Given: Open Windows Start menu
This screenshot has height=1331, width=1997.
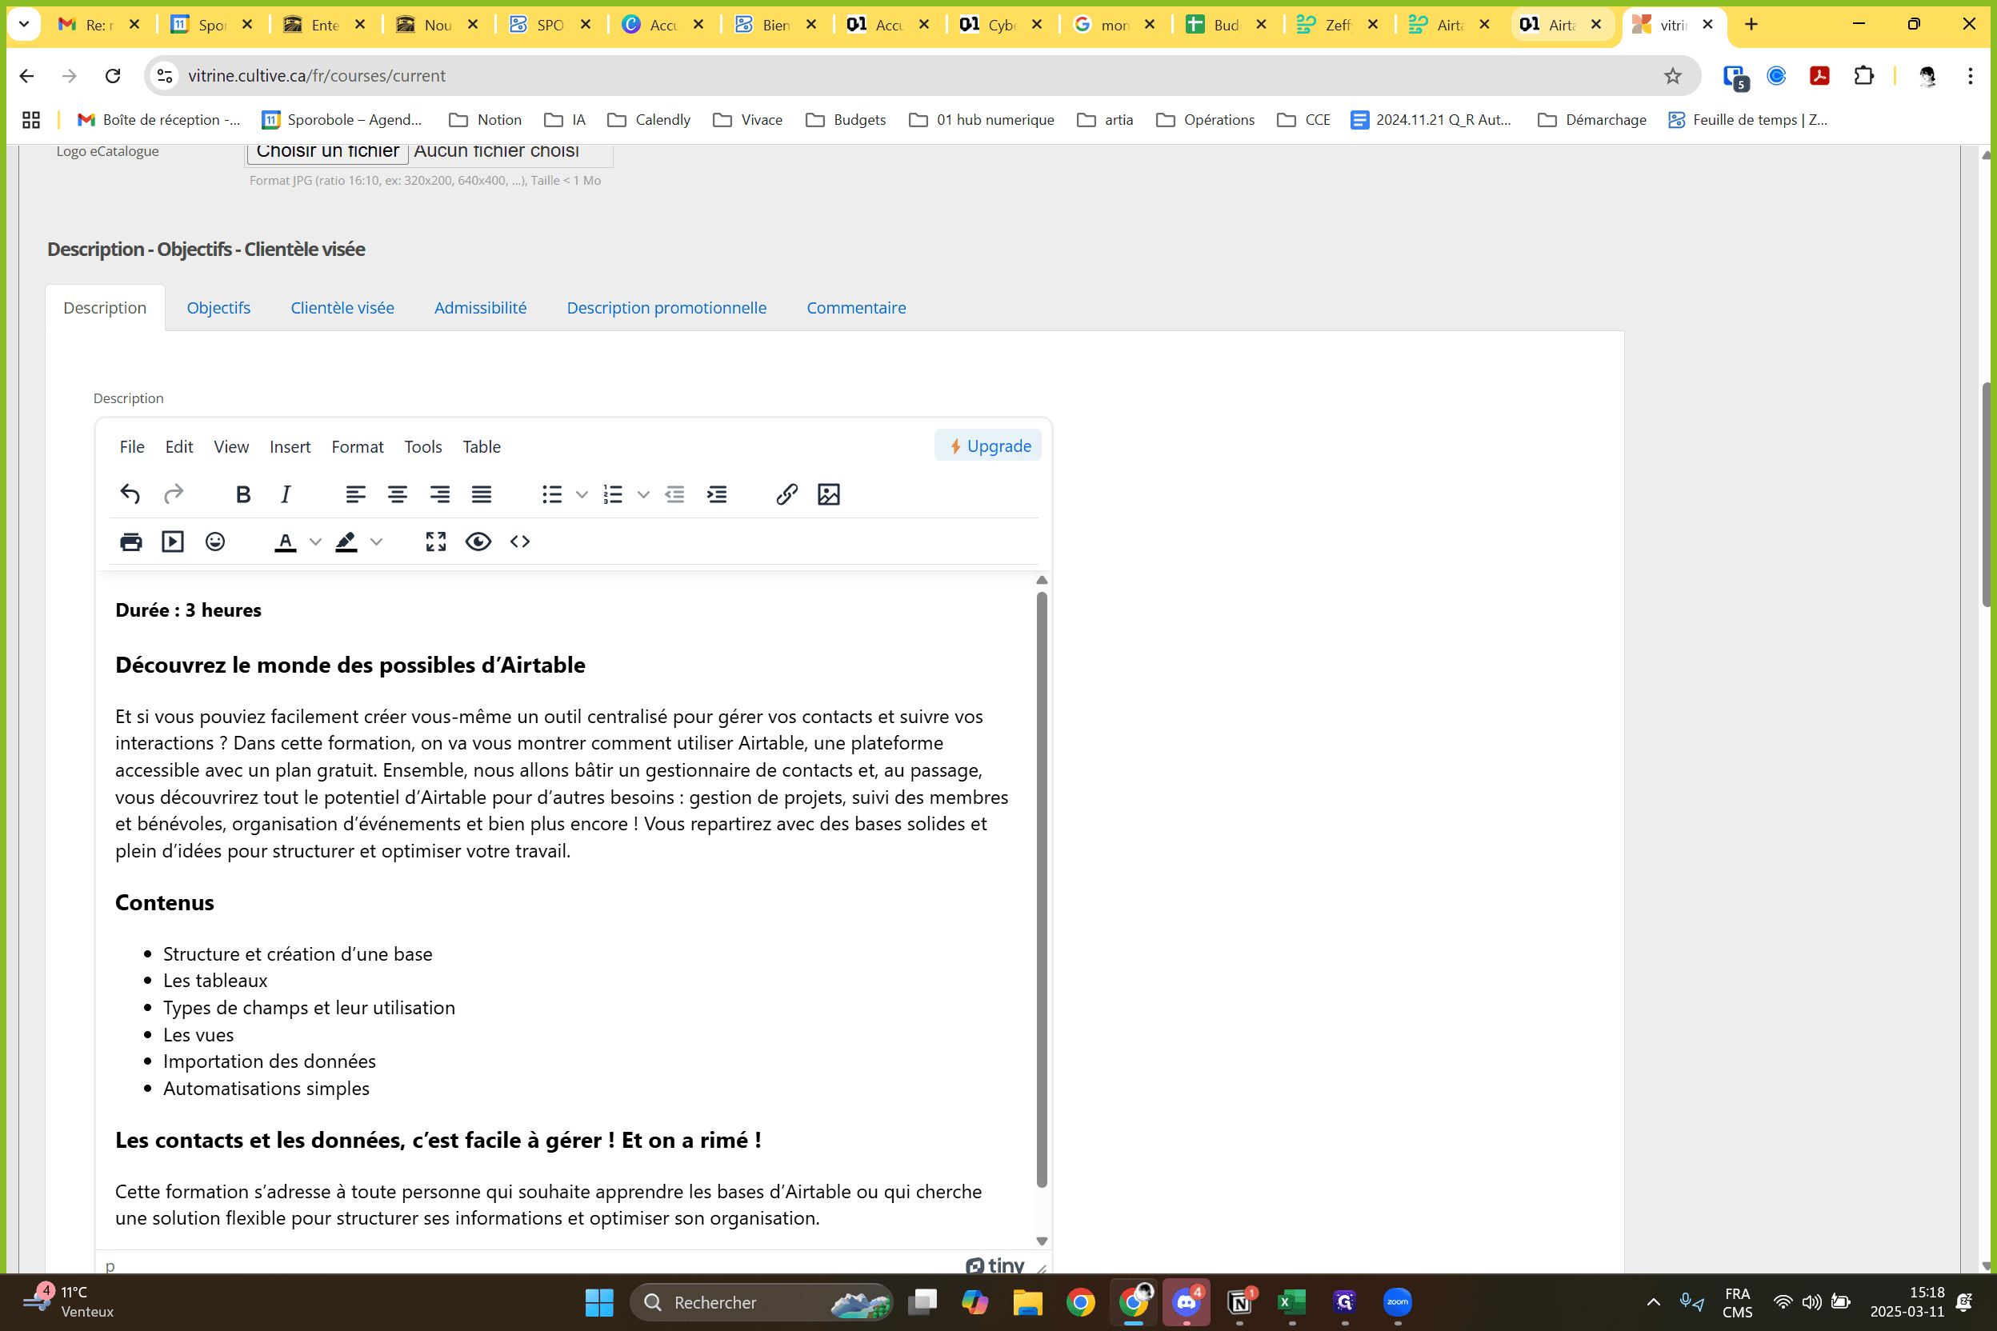Looking at the screenshot, I should 599,1302.
